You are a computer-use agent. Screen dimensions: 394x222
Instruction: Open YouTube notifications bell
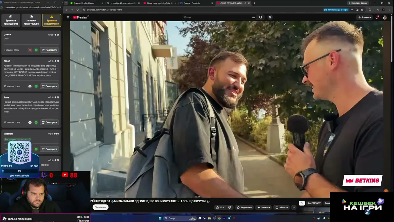click(377, 17)
